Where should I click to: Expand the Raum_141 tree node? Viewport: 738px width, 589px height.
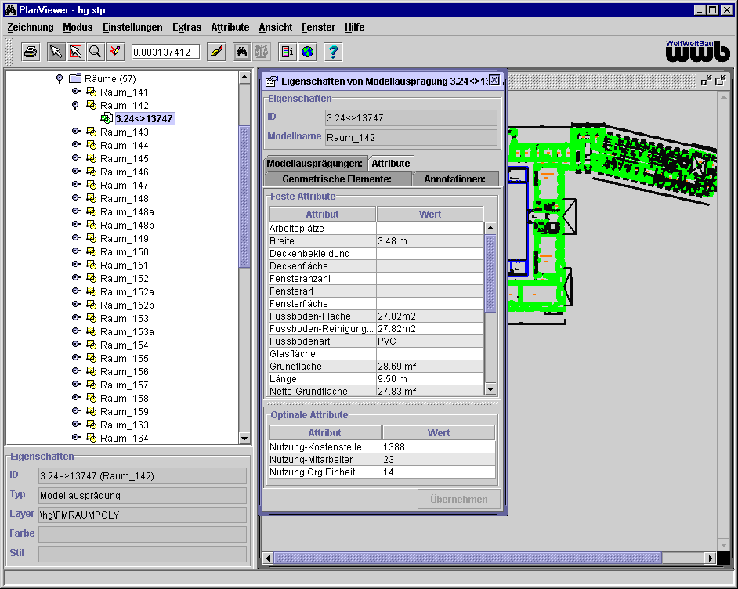[x=76, y=92]
